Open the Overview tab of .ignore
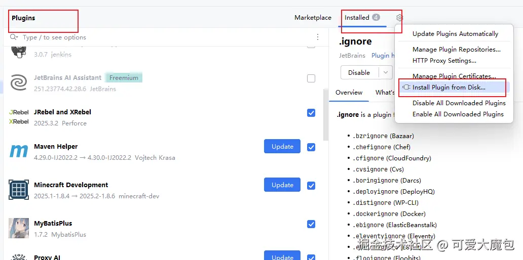 (349, 93)
